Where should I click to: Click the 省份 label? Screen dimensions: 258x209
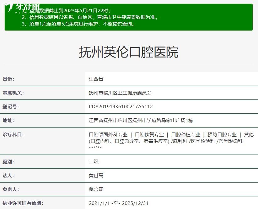[8, 79]
